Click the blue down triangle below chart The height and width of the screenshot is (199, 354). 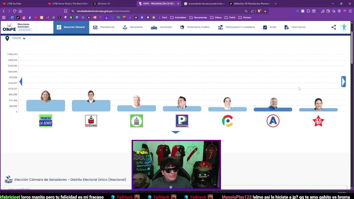click(176, 132)
